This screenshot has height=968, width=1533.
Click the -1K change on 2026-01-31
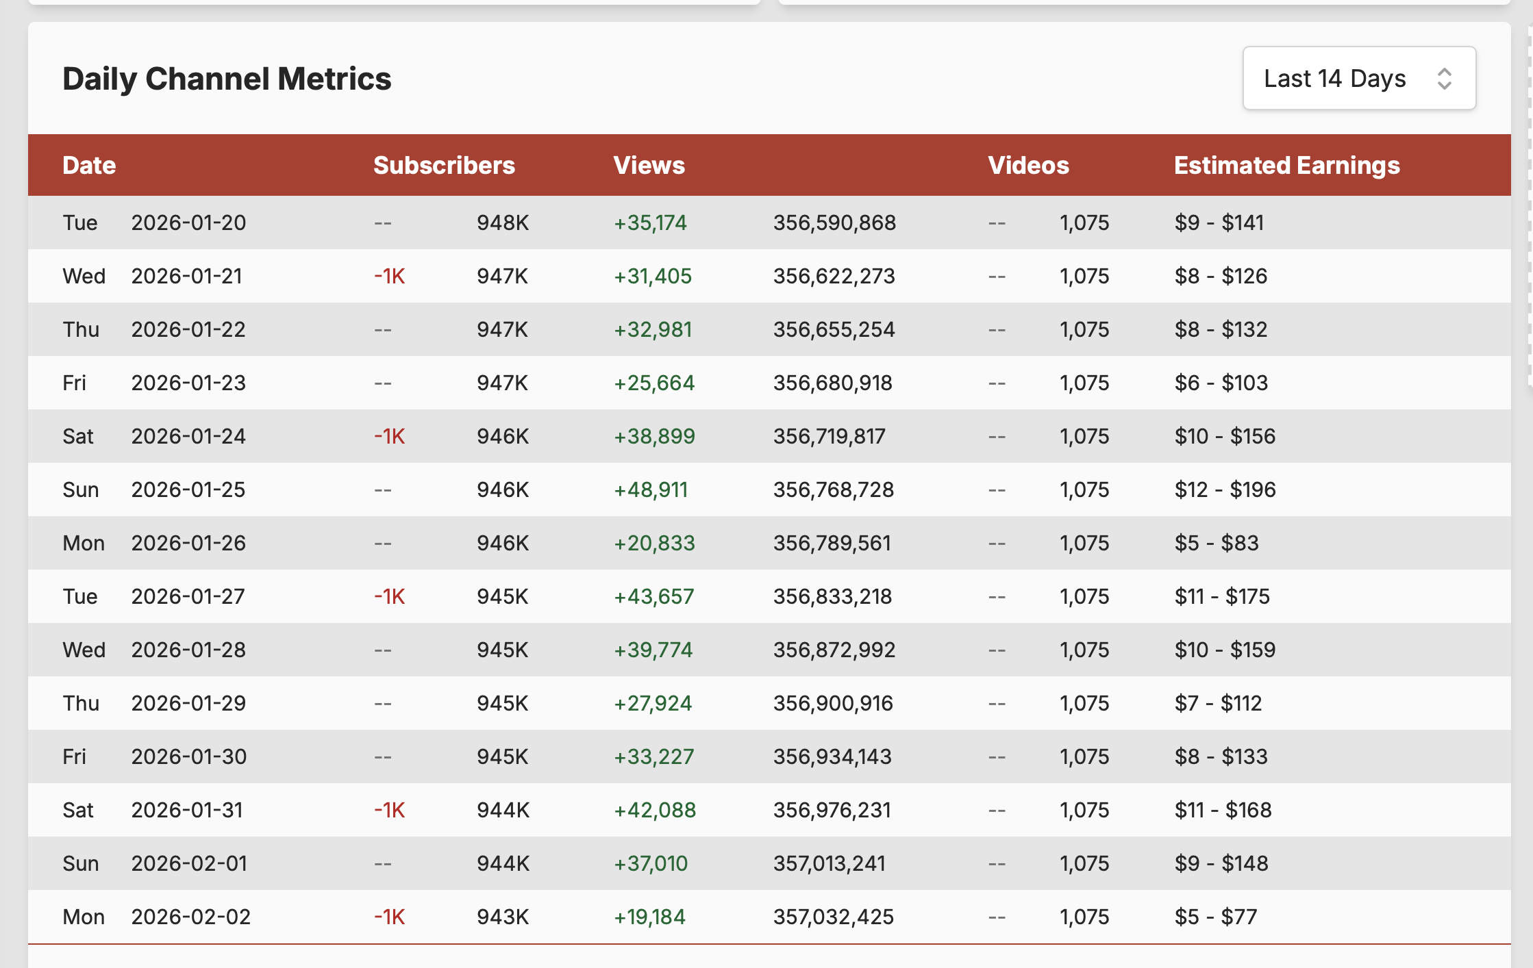pos(389,810)
